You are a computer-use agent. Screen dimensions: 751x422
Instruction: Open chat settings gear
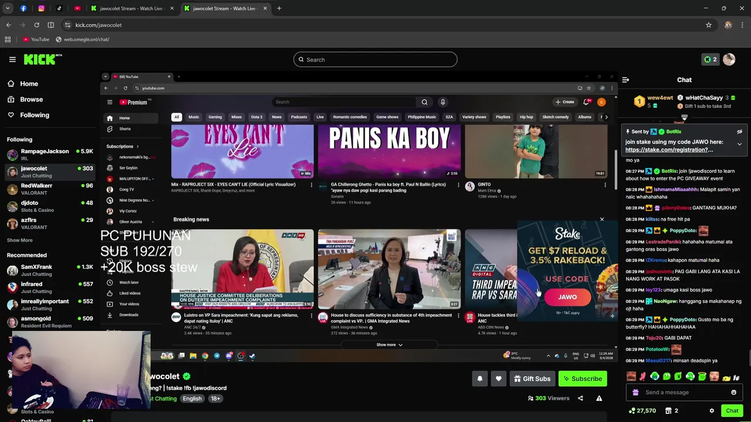712,411
